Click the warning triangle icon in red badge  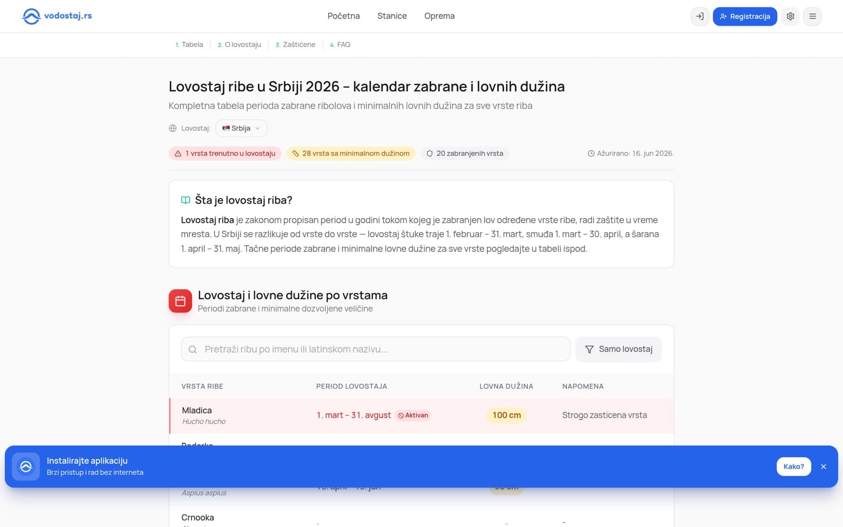[x=178, y=153]
